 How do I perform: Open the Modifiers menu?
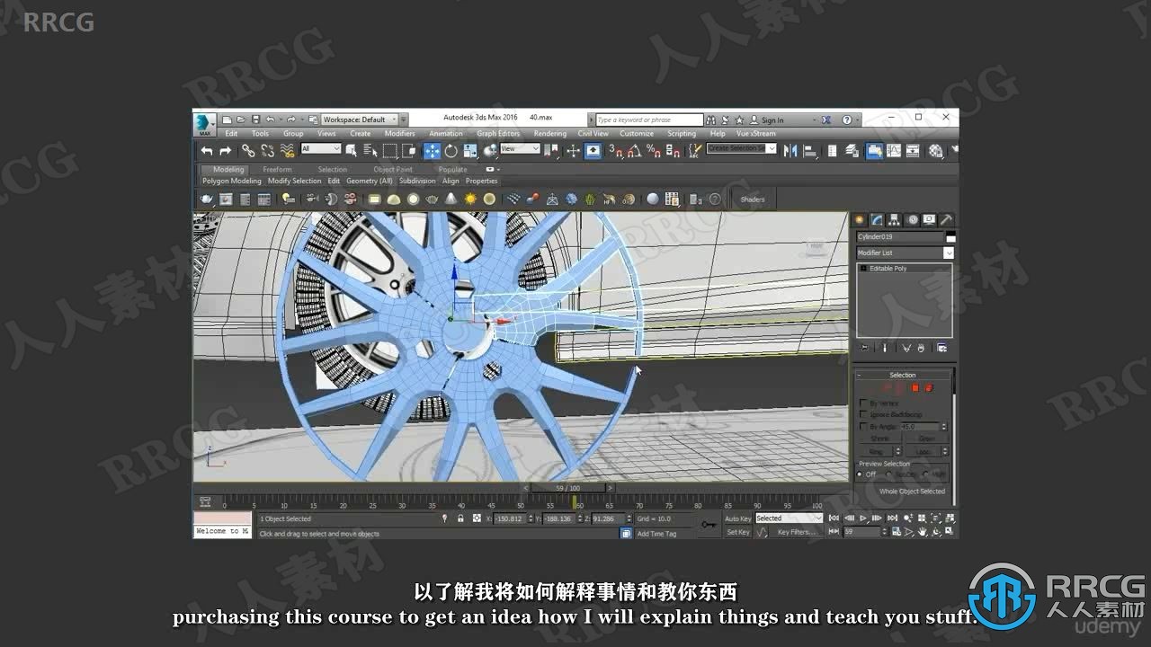pyautogui.click(x=399, y=134)
